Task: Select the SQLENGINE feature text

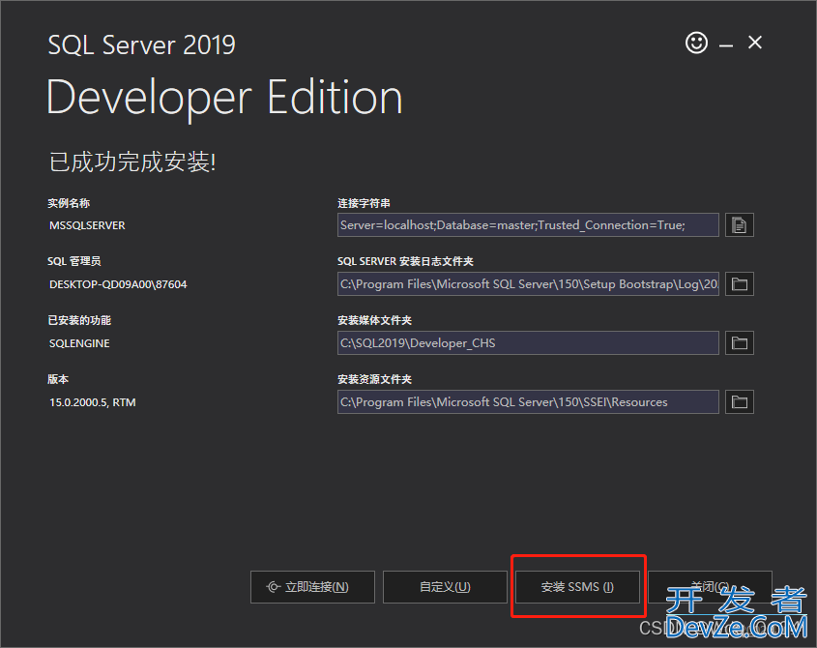Action: click(x=79, y=343)
